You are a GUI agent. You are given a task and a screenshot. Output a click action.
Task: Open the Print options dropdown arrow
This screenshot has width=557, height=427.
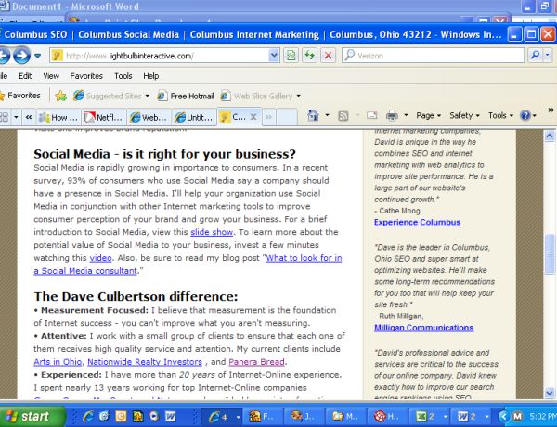click(406, 115)
